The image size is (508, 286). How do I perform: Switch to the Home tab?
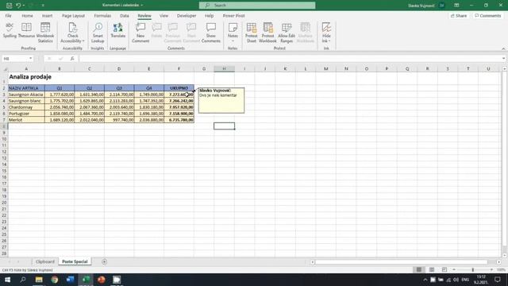(27, 16)
